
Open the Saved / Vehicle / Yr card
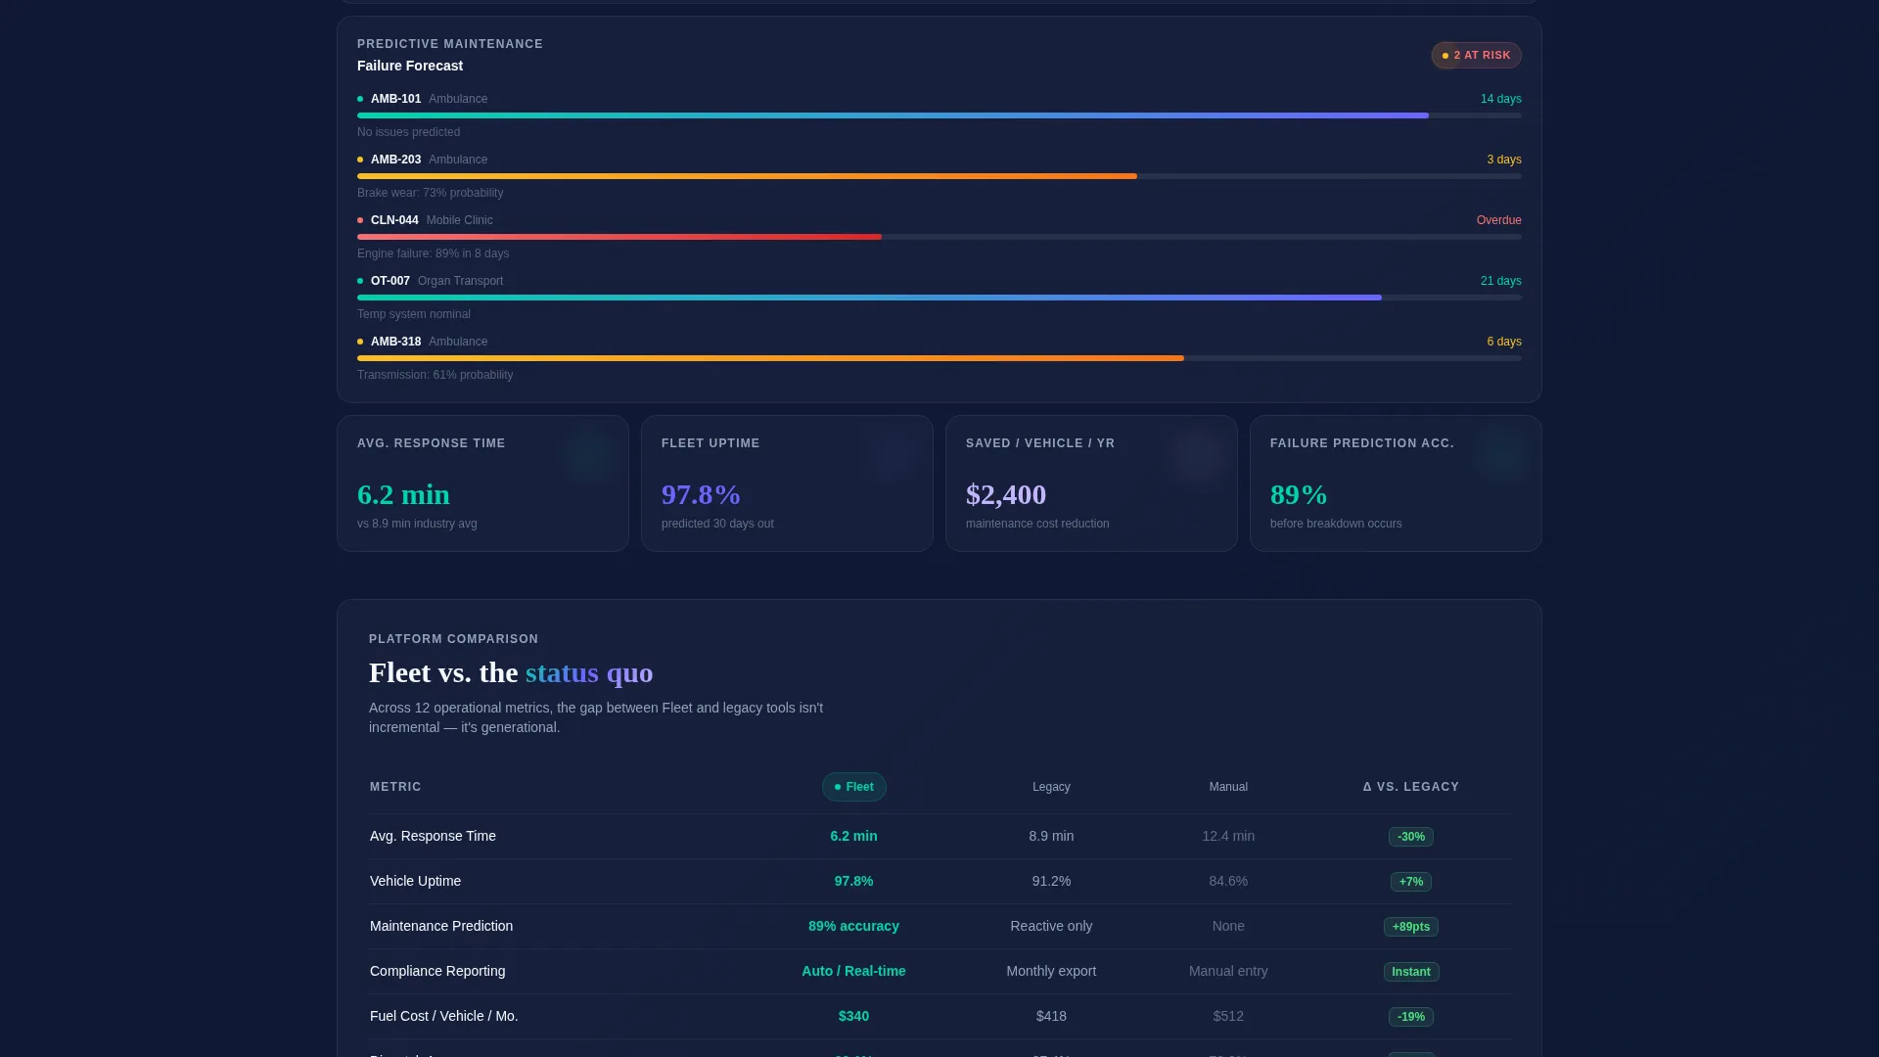click(1091, 483)
